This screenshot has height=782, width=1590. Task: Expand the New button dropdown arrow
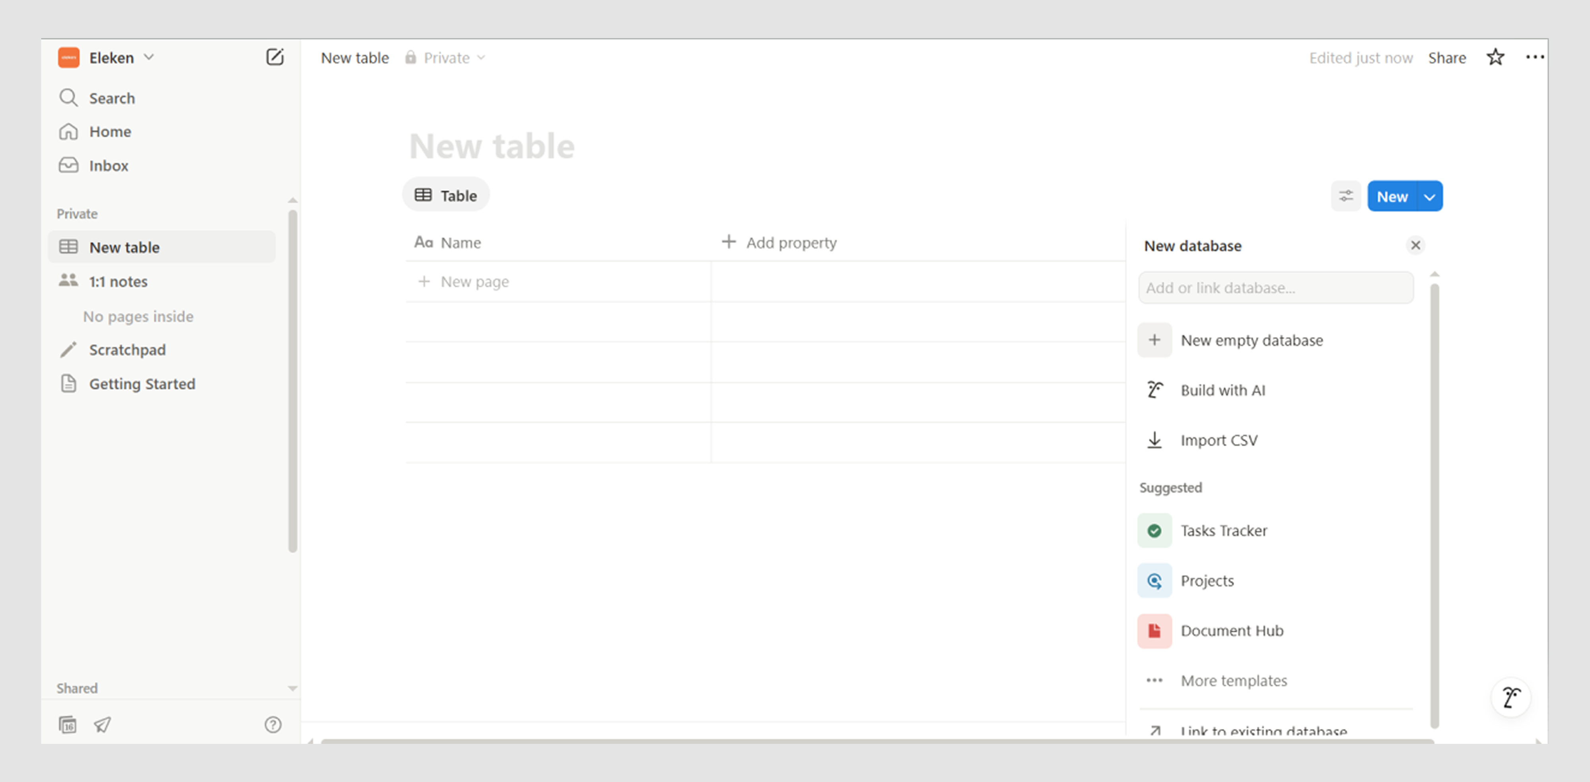coord(1429,196)
